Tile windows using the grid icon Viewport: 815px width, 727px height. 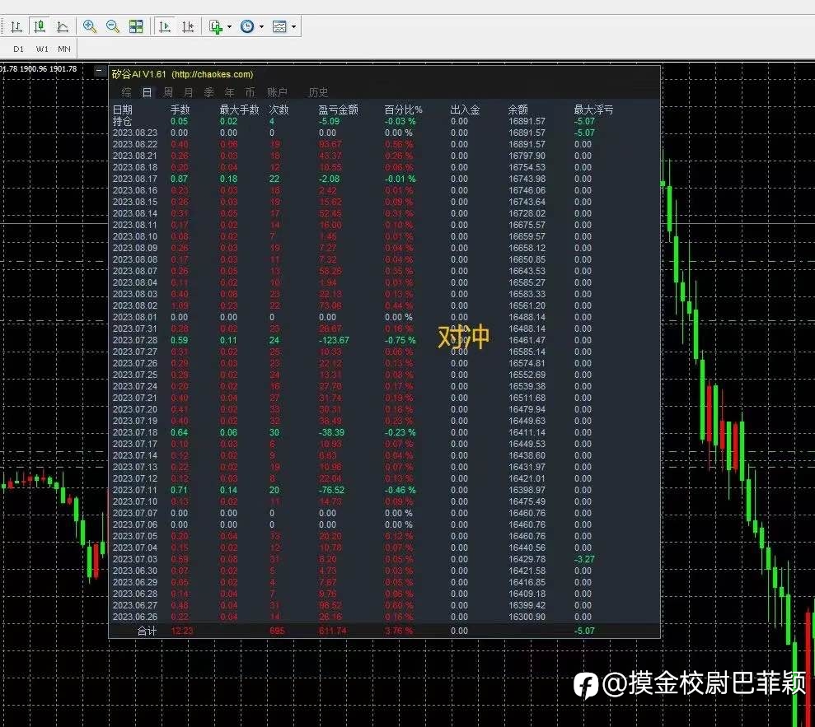click(x=136, y=26)
